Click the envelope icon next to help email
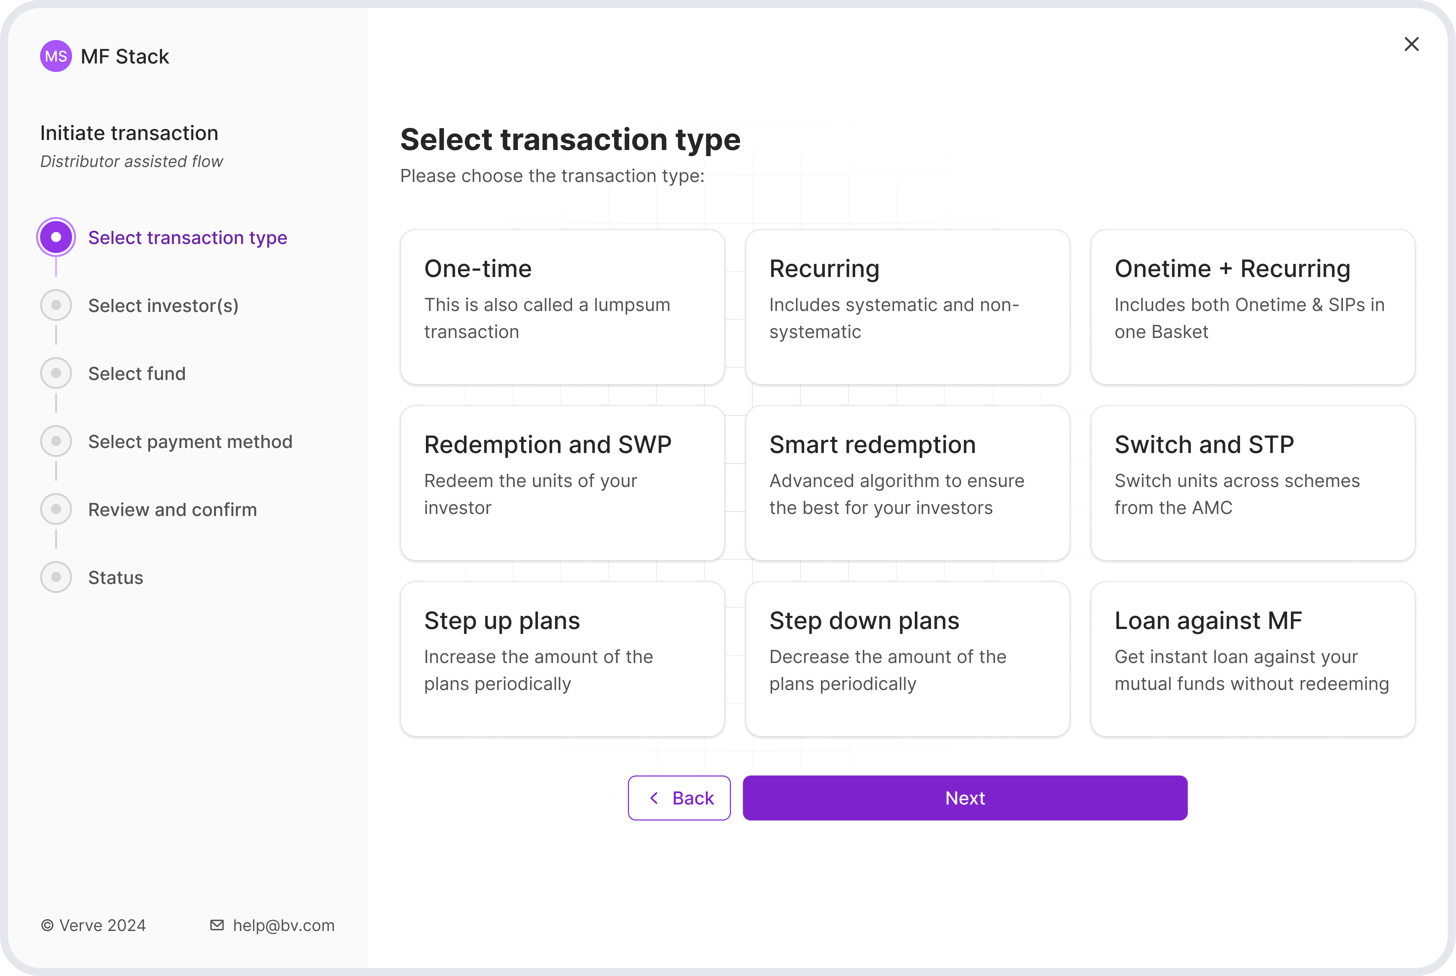The image size is (1456, 976). [x=217, y=925]
